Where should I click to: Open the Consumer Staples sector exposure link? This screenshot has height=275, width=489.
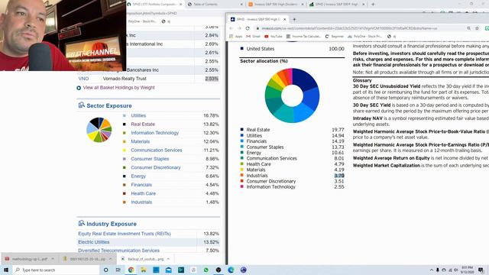150,159
